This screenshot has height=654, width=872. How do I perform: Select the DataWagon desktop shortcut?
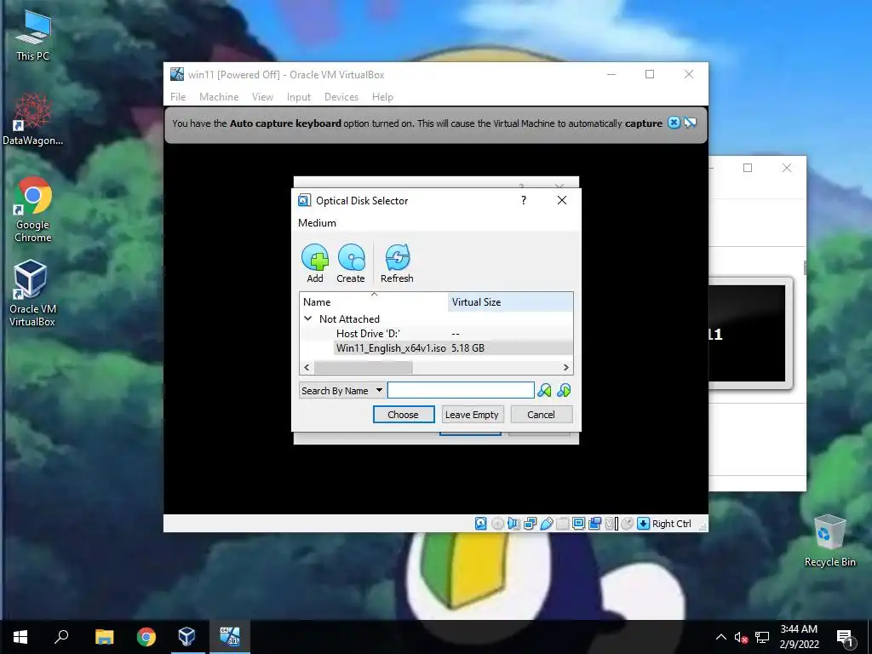(x=33, y=119)
